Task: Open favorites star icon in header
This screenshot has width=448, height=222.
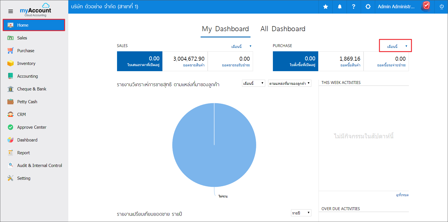Action: tap(326, 7)
